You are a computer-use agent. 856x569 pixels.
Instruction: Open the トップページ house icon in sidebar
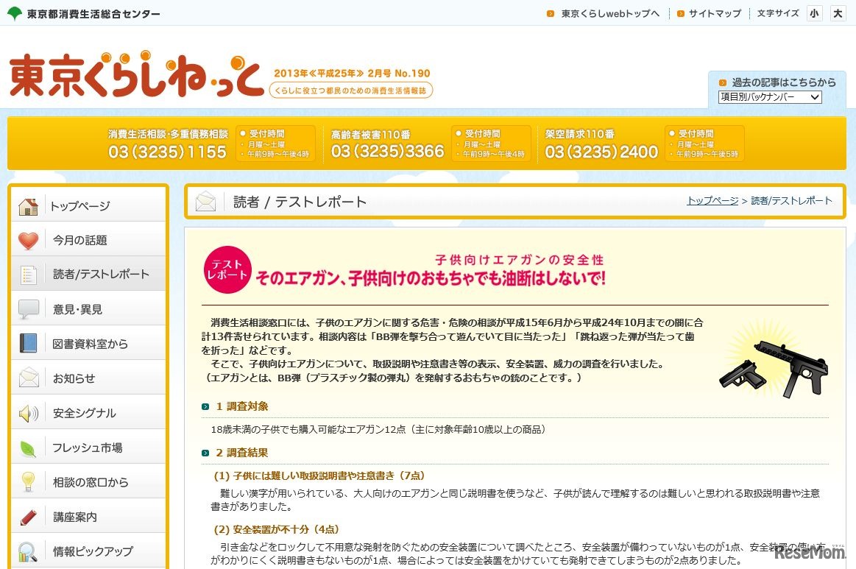click(x=27, y=206)
